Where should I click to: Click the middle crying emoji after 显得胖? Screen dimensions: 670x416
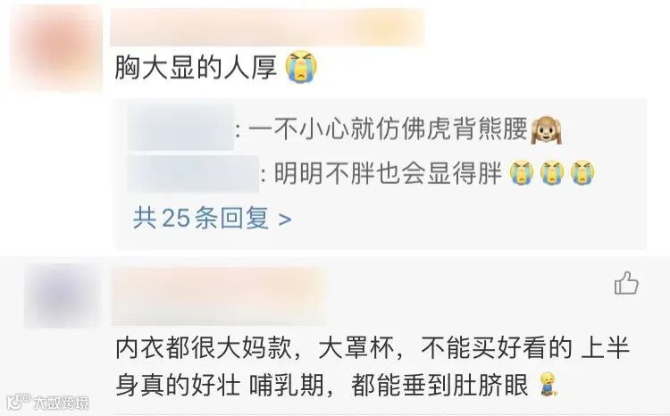tap(552, 172)
